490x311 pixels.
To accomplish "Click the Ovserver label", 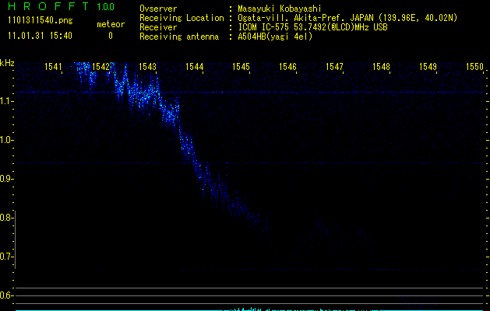I will tap(158, 9).
